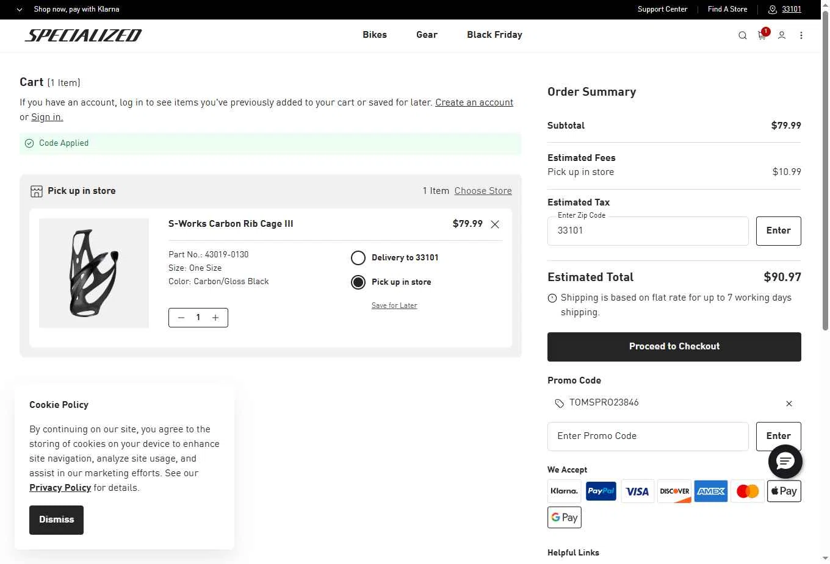The width and height of the screenshot is (830, 564).
Task: Open the shopping cart icon
Action: click(762, 35)
